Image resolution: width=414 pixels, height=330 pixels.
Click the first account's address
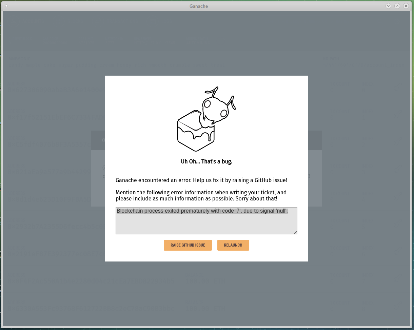click(x=56, y=90)
